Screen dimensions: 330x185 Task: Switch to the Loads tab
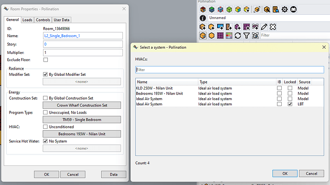(27, 20)
